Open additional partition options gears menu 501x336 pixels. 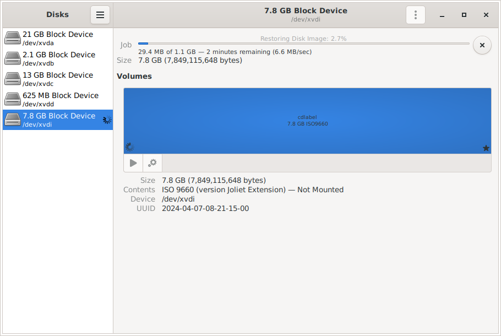(x=153, y=163)
